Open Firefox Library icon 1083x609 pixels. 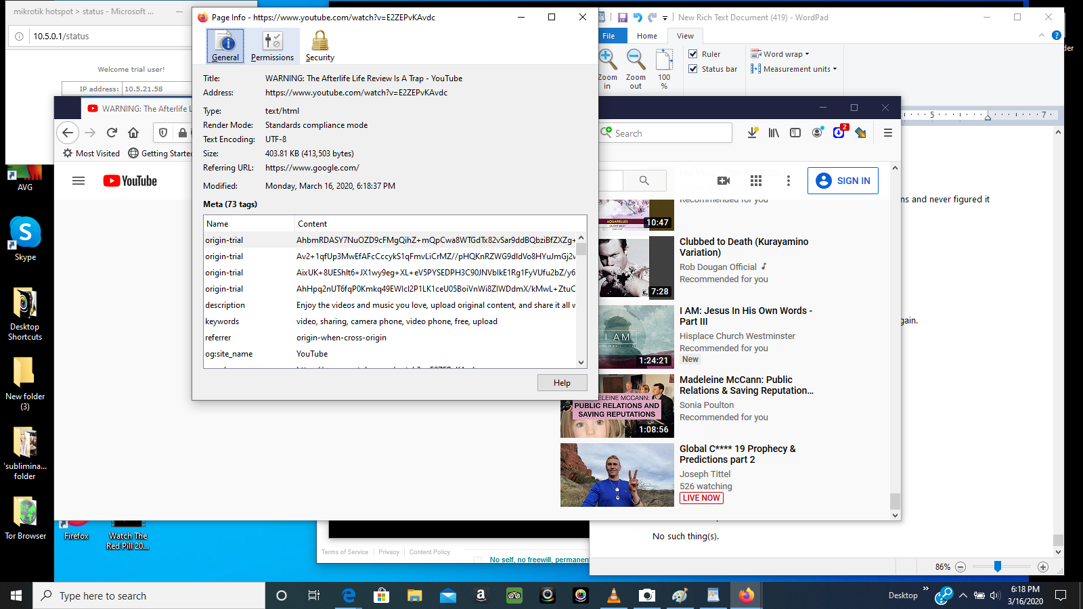tap(774, 133)
